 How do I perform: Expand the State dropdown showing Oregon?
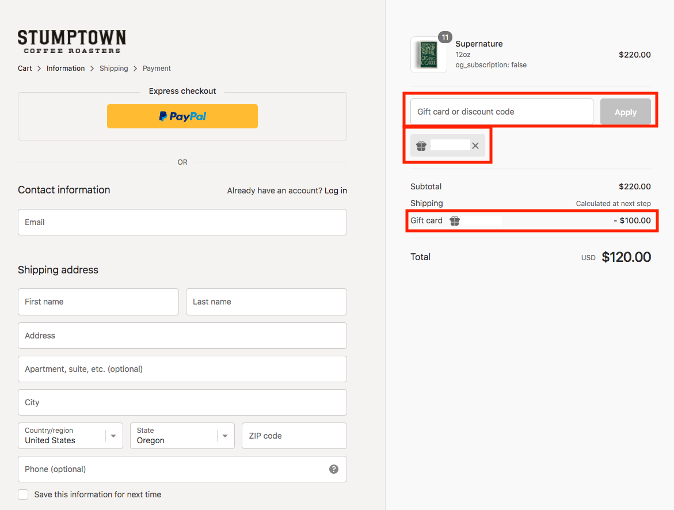pyautogui.click(x=182, y=436)
